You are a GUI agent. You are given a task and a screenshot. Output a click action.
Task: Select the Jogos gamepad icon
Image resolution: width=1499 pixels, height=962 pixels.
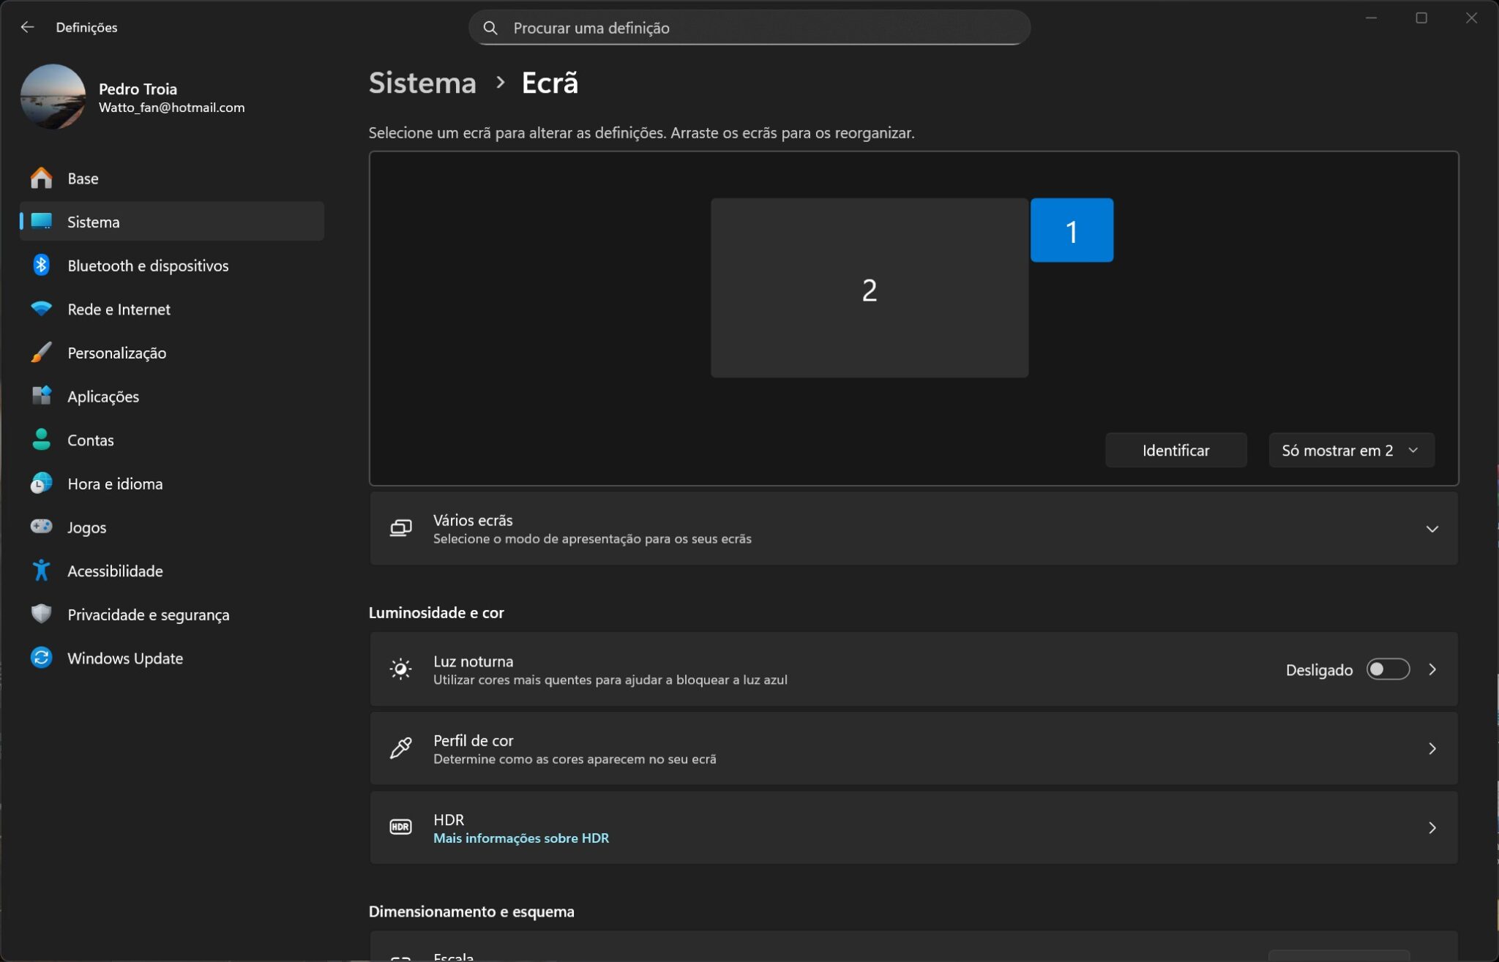tap(41, 527)
